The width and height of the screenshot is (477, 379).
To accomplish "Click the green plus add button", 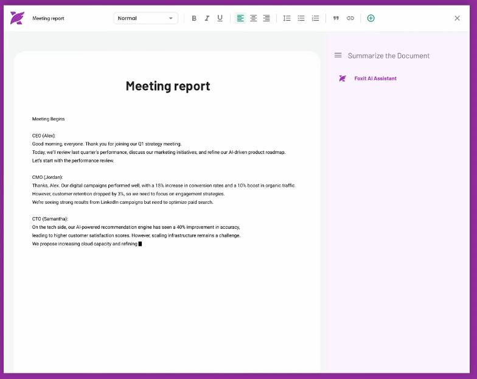I will click(x=371, y=18).
